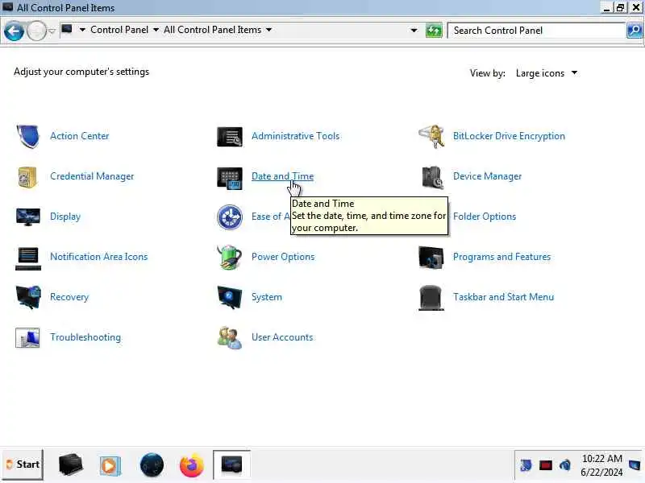Viewport: 645px width, 483px height.
Task: Click the red flag tray icon
Action: coord(546,465)
